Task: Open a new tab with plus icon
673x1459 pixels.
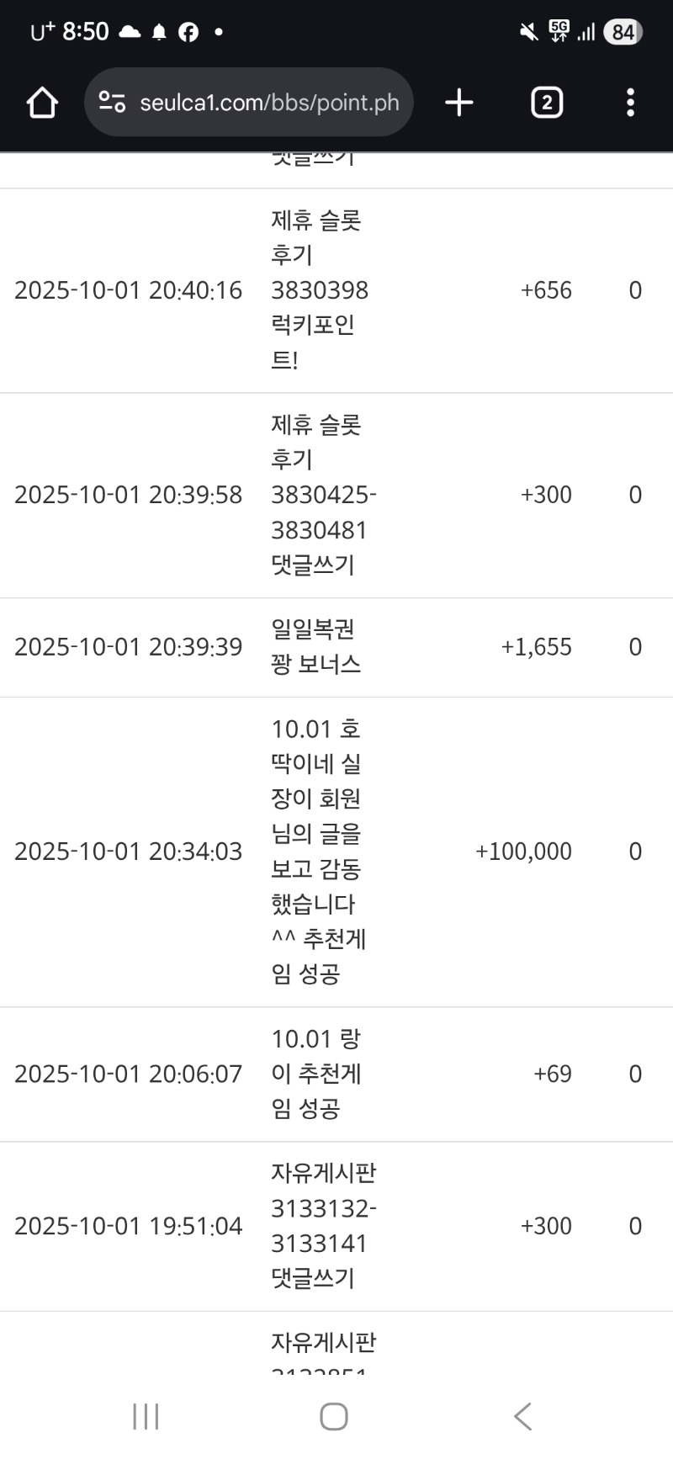Action: tap(459, 103)
